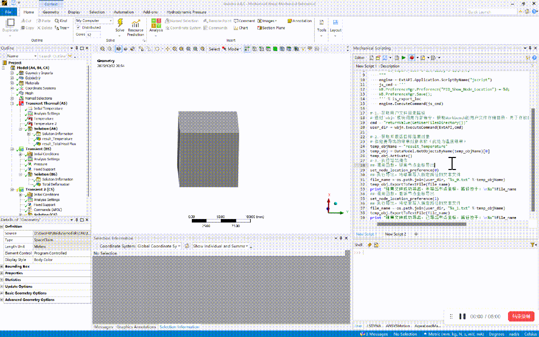Screen dimensions: 539x337
Task: Click the shaded exterior view cube icon
Action: point(118,49)
